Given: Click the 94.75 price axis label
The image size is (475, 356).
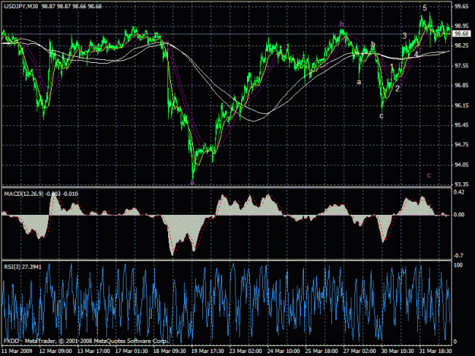Looking at the screenshot, I should pos(461,144).
